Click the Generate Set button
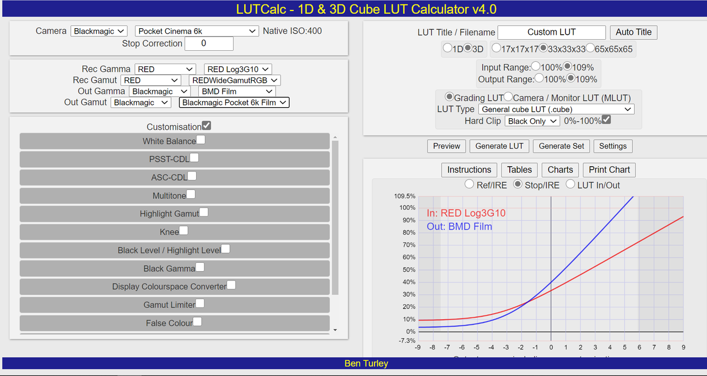The height and width of the screenshot is (376, 707). pyautogui.click(x=561, y=146)
